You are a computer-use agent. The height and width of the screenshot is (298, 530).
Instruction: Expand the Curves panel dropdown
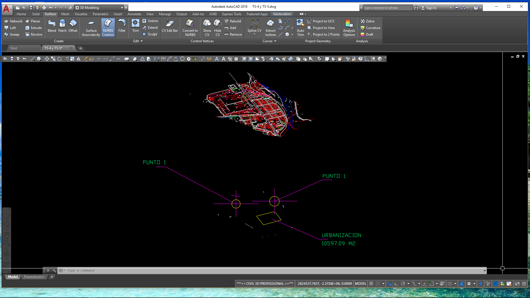pos(275,41)
